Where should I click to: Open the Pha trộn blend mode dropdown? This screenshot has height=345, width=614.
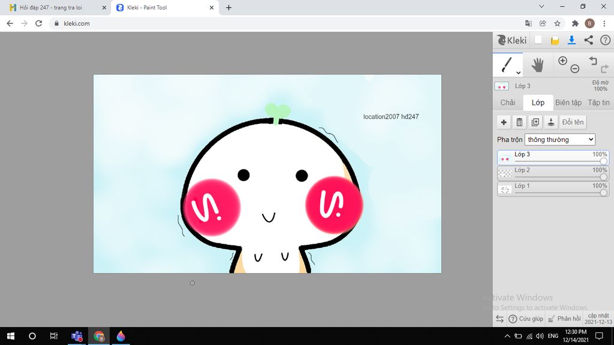coord(560,140)
